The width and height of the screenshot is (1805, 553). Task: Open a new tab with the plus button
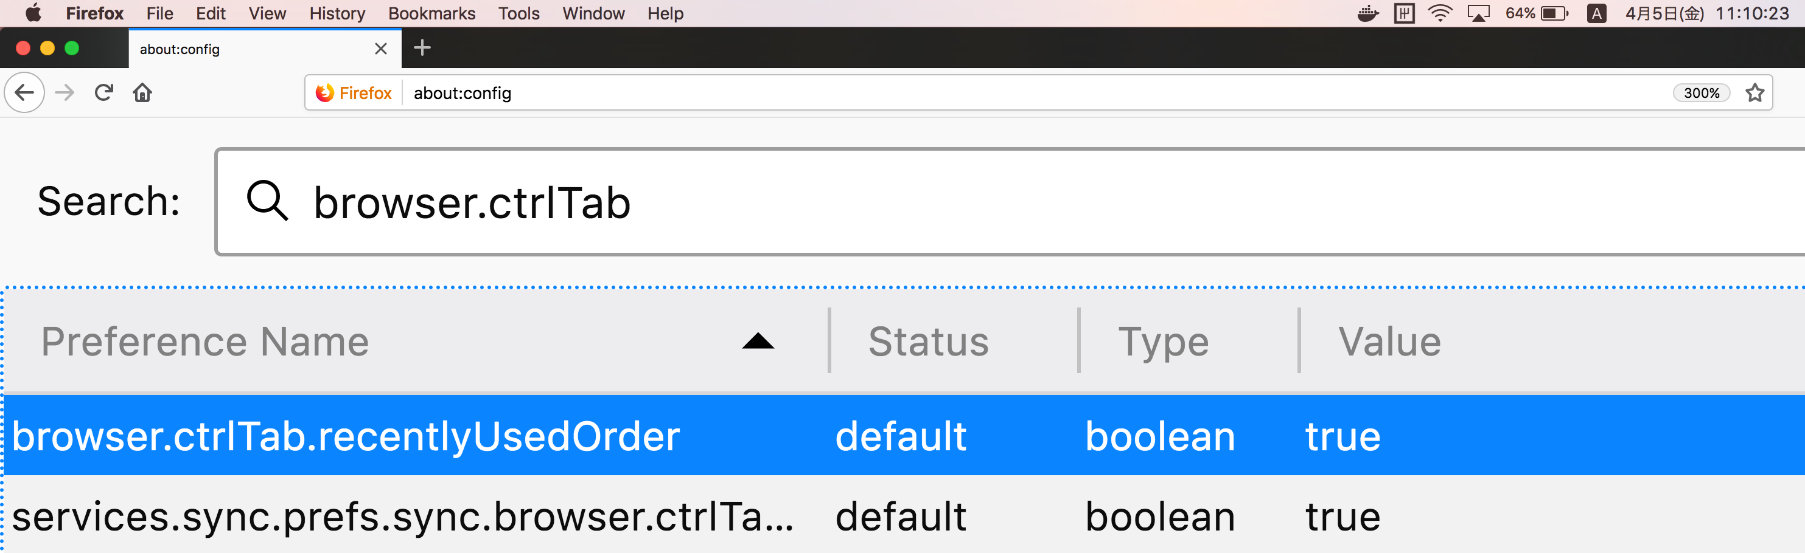click(x=422, y=48)
